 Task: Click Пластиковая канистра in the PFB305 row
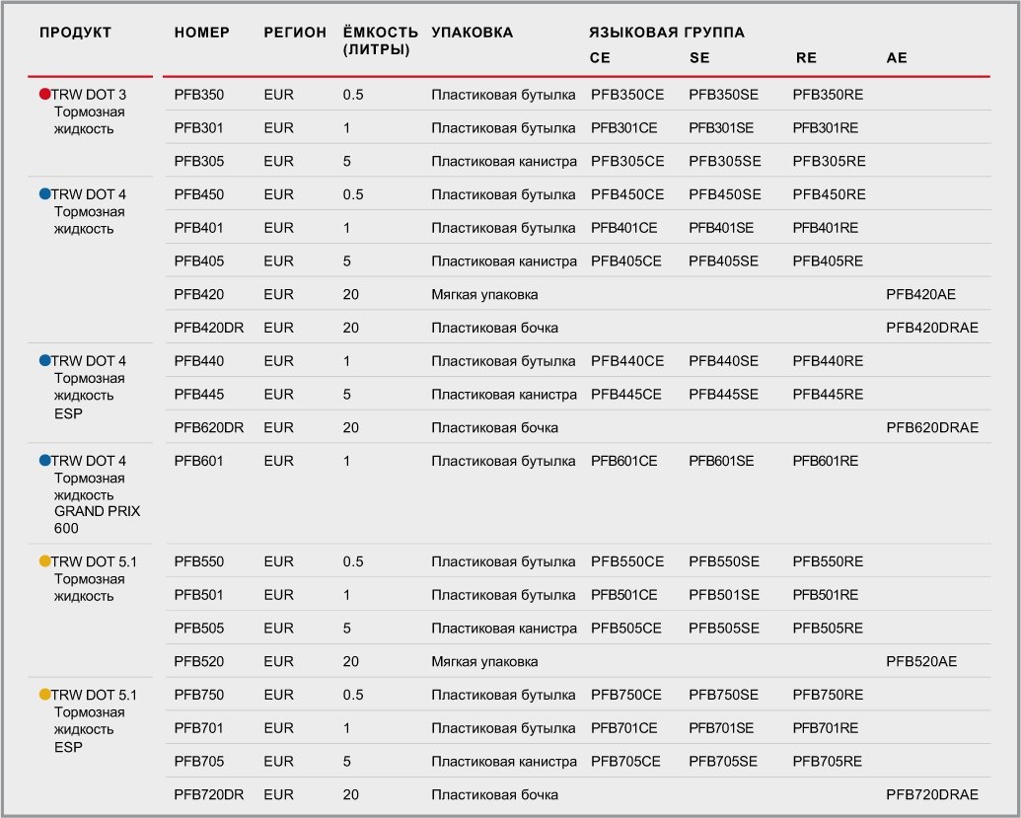[x=504, y=162]
